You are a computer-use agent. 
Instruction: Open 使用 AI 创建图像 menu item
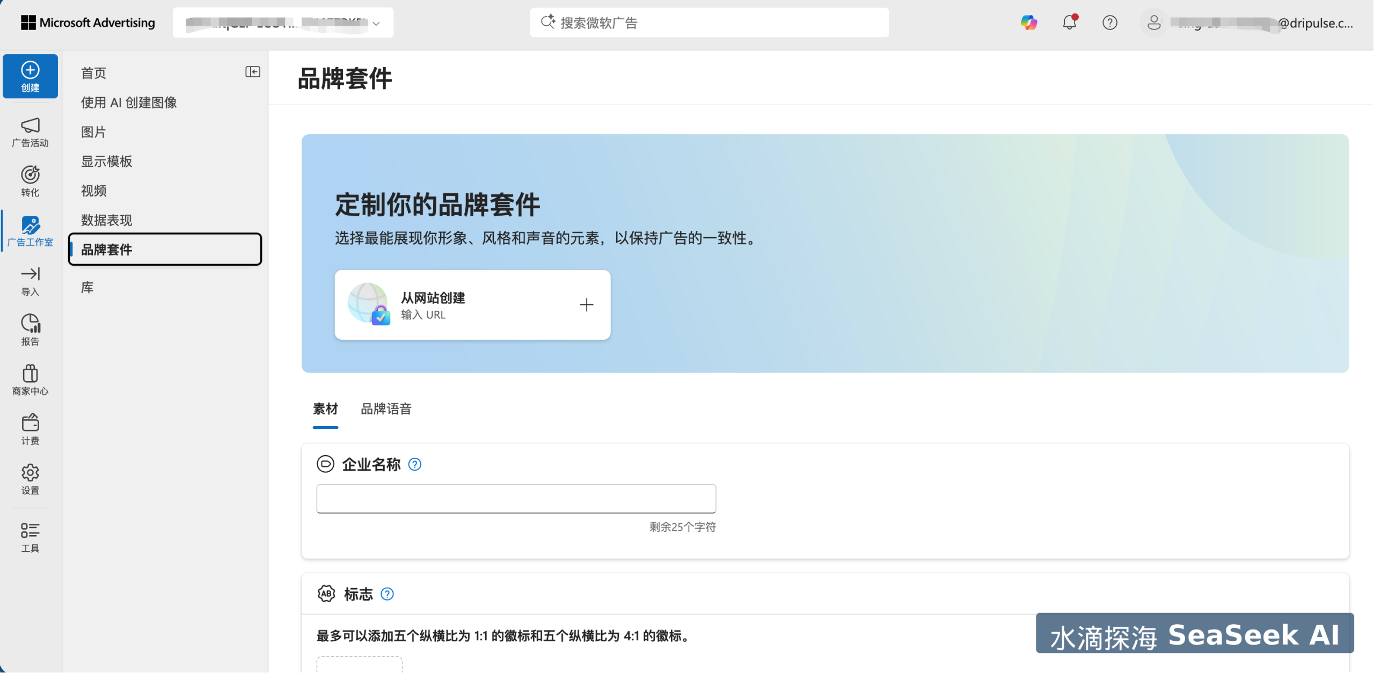click(129, 102)
